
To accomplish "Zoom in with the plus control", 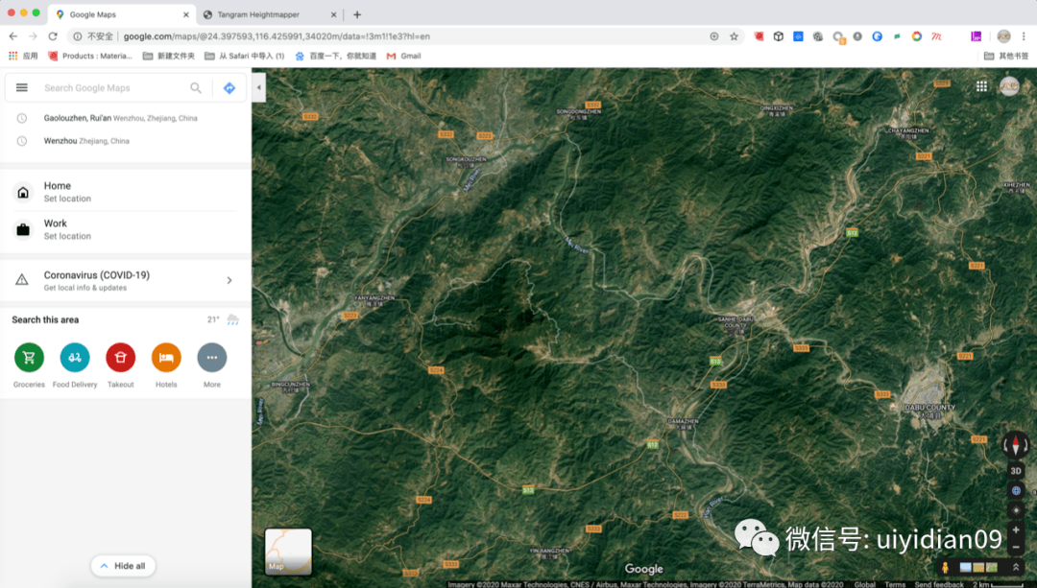I will pyautogui.click(x=1016, y=529).
